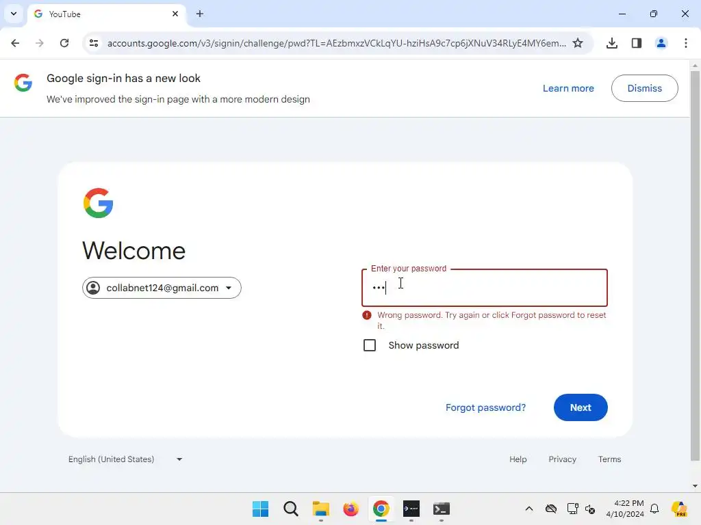Open File Explorer from the taskbar
701x525 pixels.
[321, 509]
